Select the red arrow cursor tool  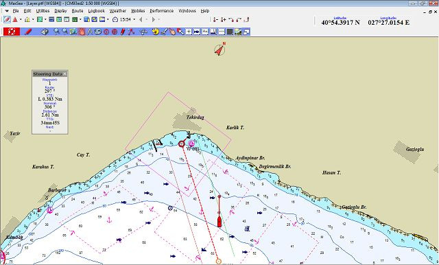click(x=180, y=32)
